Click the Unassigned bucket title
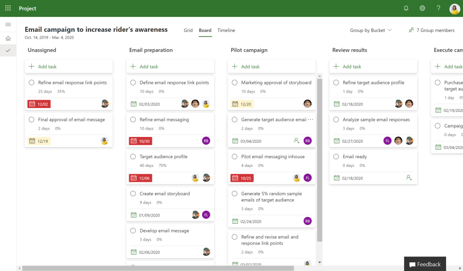The image size is (463, 271). click(x=42, y=50)
